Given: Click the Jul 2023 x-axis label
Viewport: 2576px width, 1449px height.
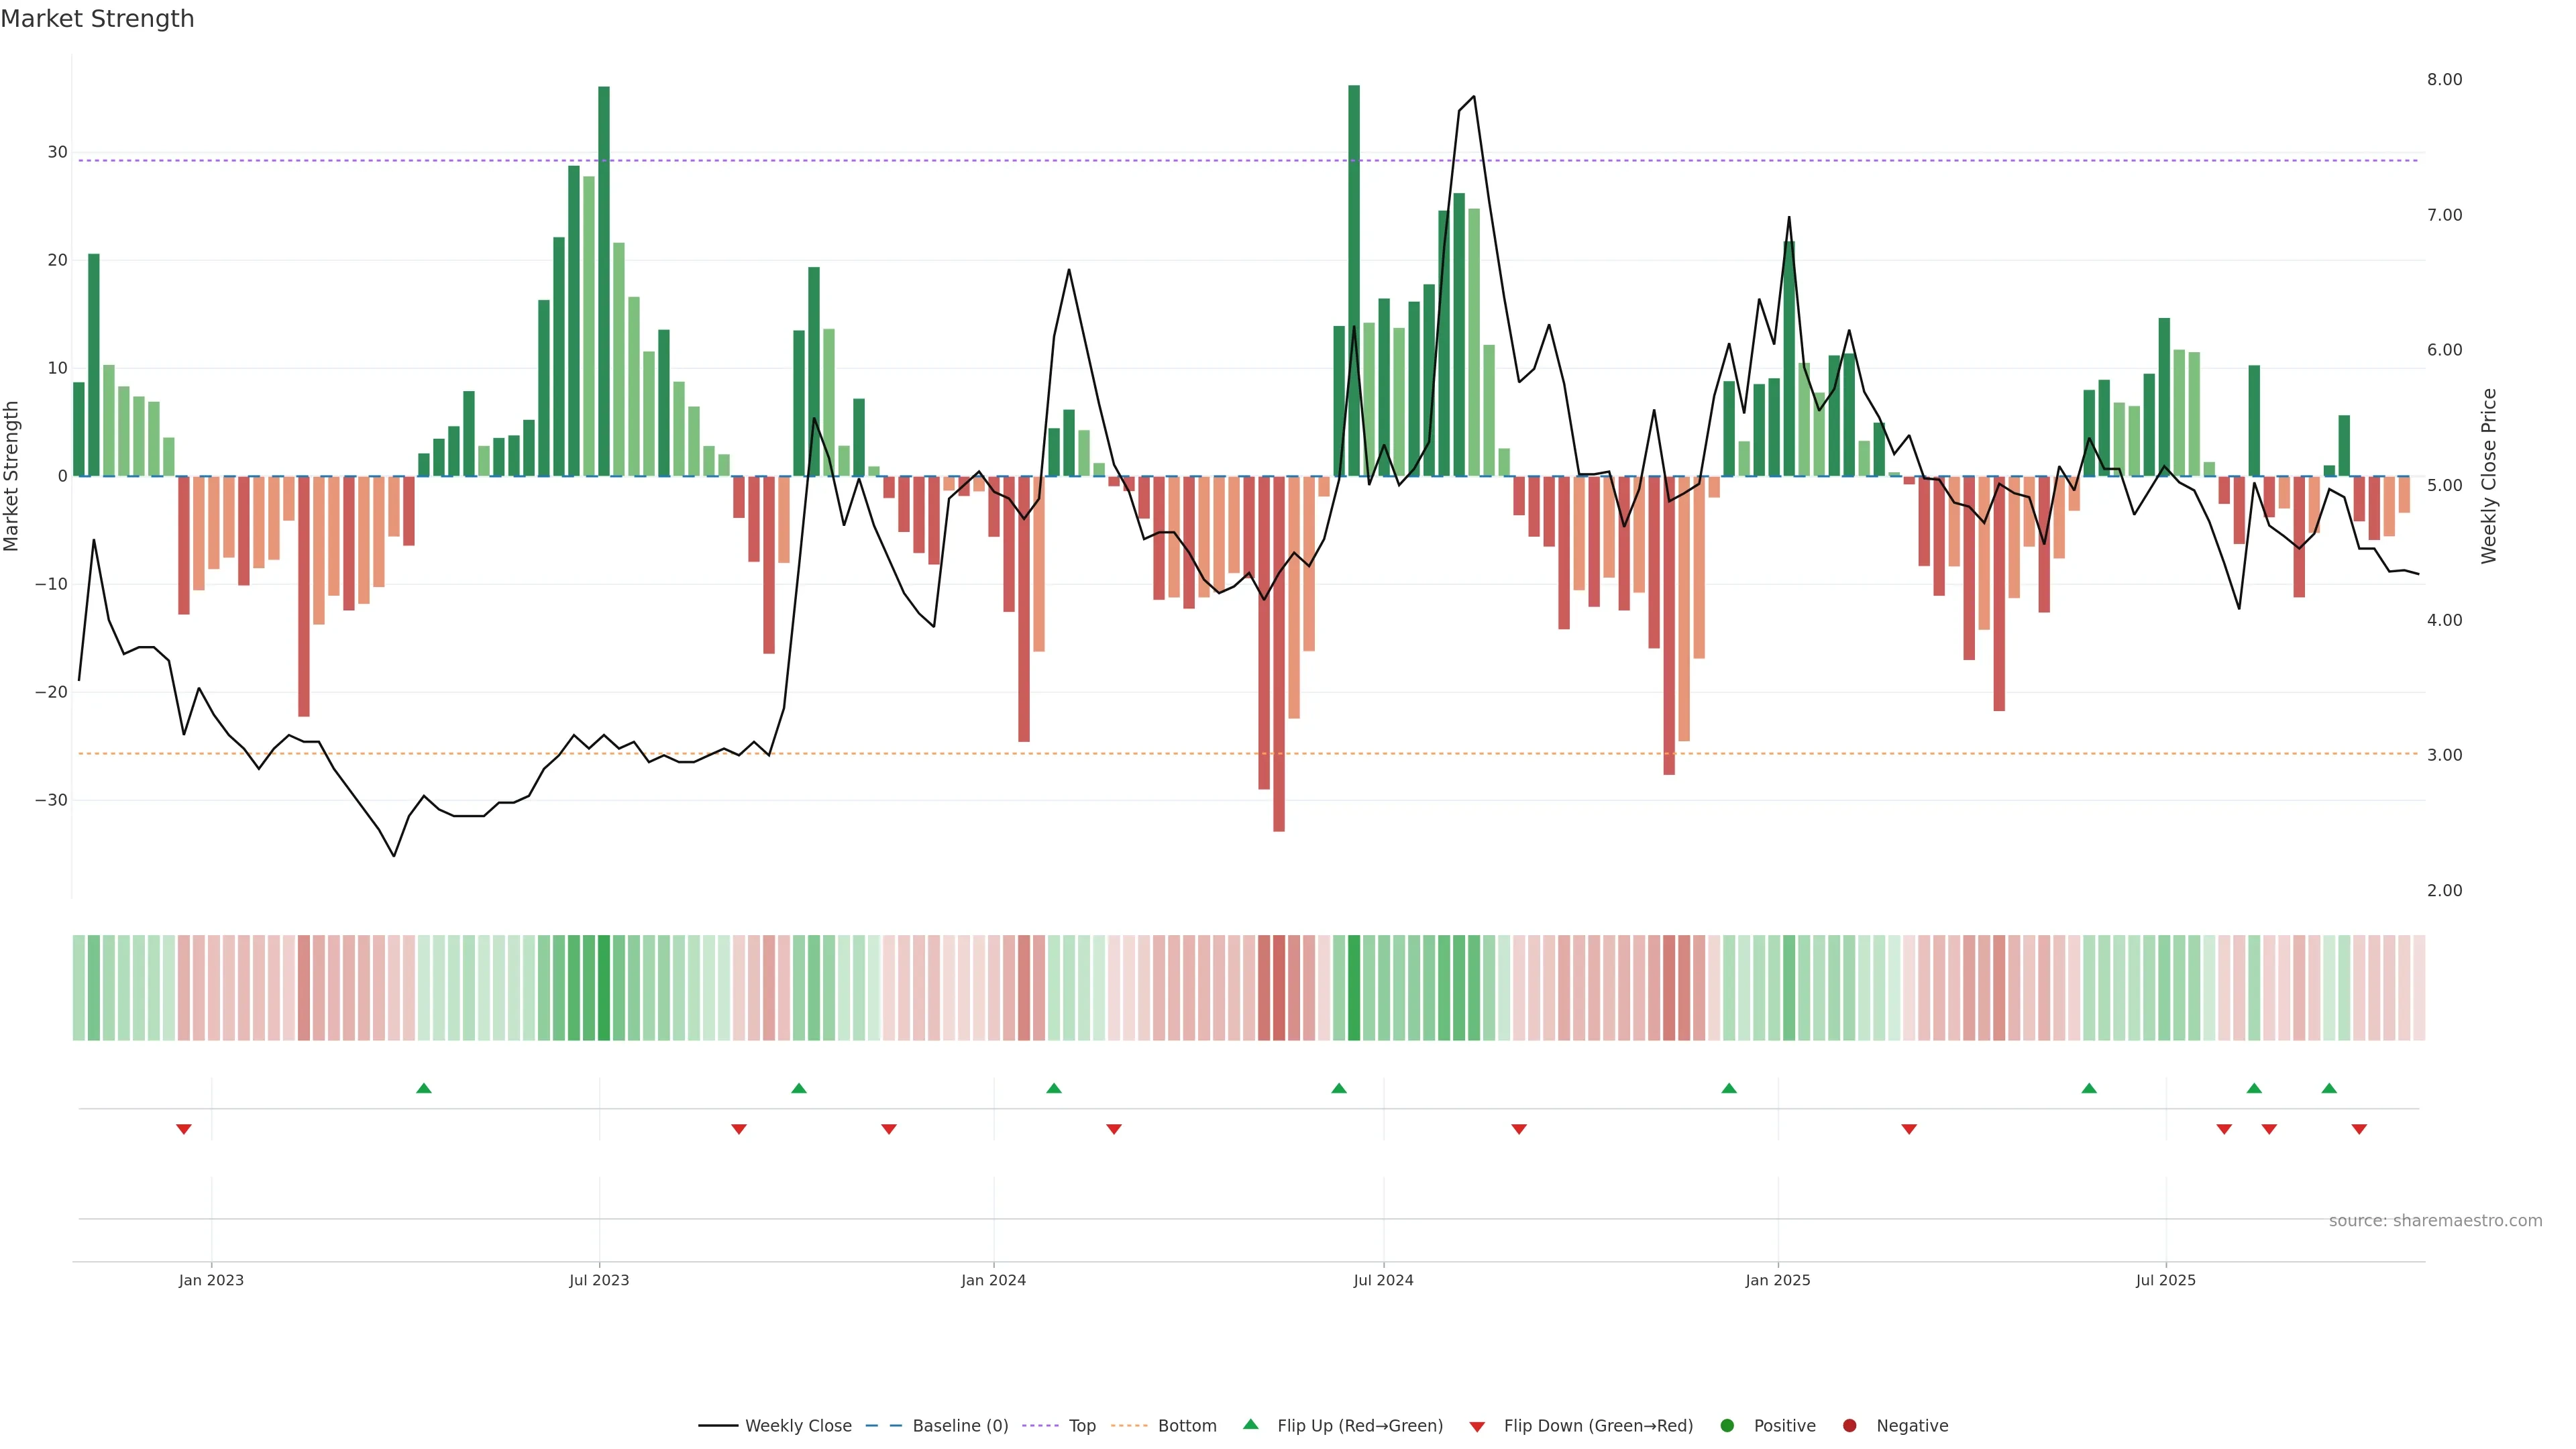Looking at the screenshot, I should point(599,1280).
